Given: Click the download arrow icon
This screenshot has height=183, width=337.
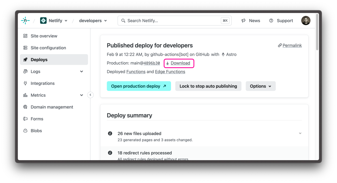Looking at the screenshot, I should click(x=167, y=63).
